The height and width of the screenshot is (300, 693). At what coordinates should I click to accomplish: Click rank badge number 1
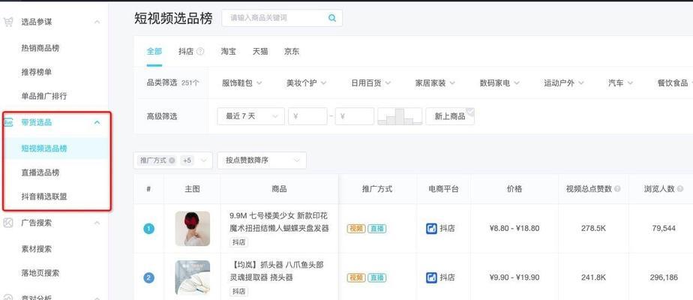point(149,229)
